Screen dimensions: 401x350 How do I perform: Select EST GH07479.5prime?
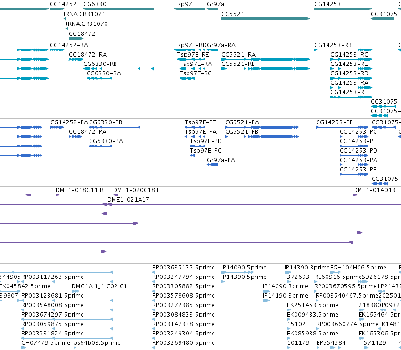pos(46,343)
